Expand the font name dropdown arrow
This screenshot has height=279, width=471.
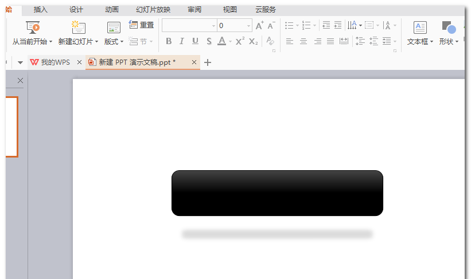(213, 26)
